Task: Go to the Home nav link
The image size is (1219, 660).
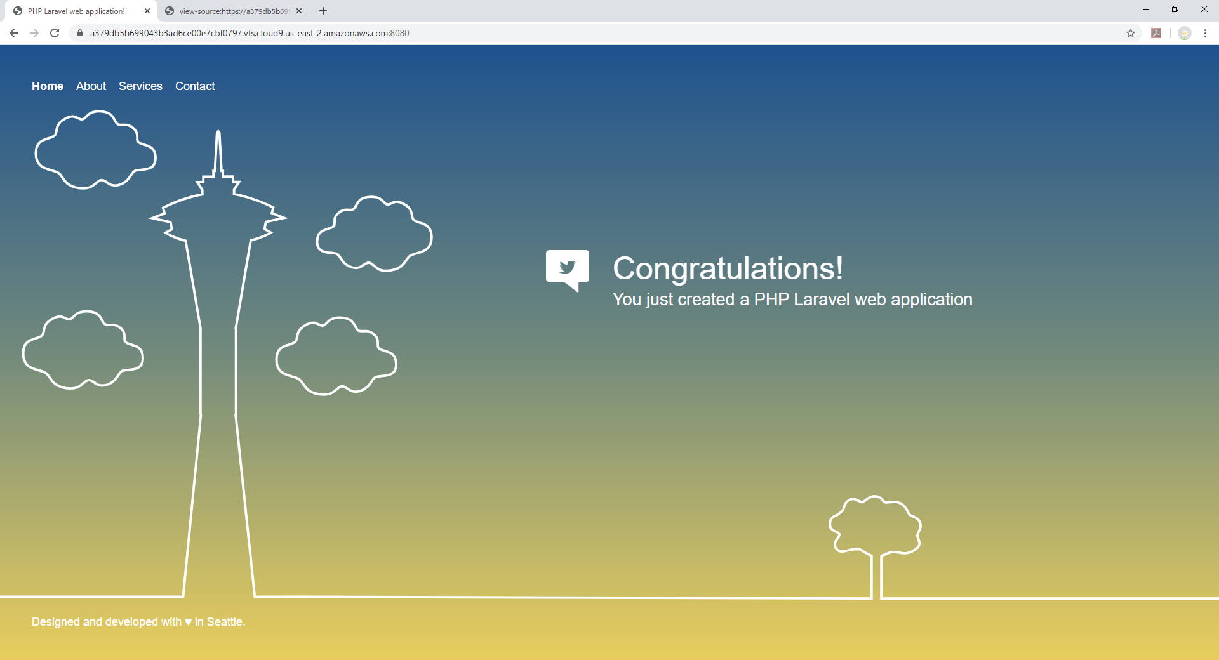Action: coord(48,86)
